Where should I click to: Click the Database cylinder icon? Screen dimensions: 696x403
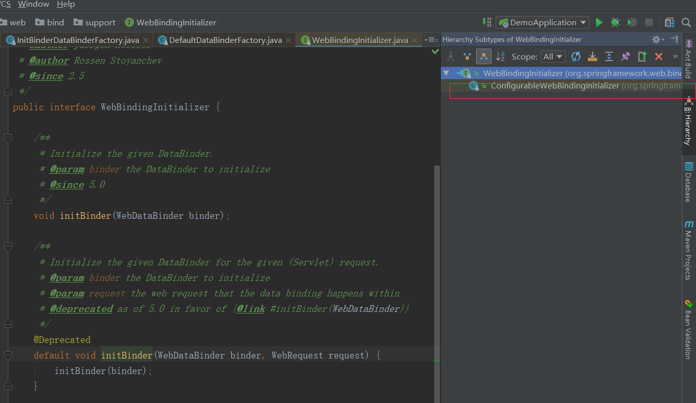689,167
